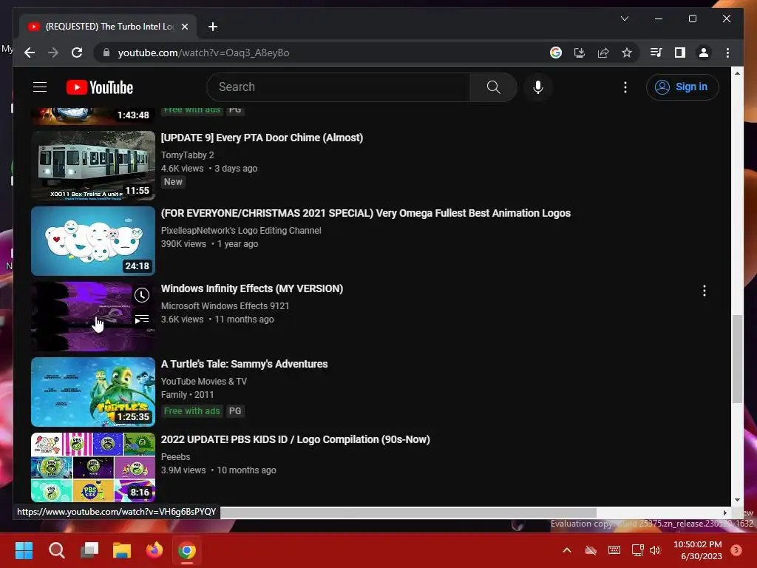Open Google icon in address bar

(x=556, y=53)
